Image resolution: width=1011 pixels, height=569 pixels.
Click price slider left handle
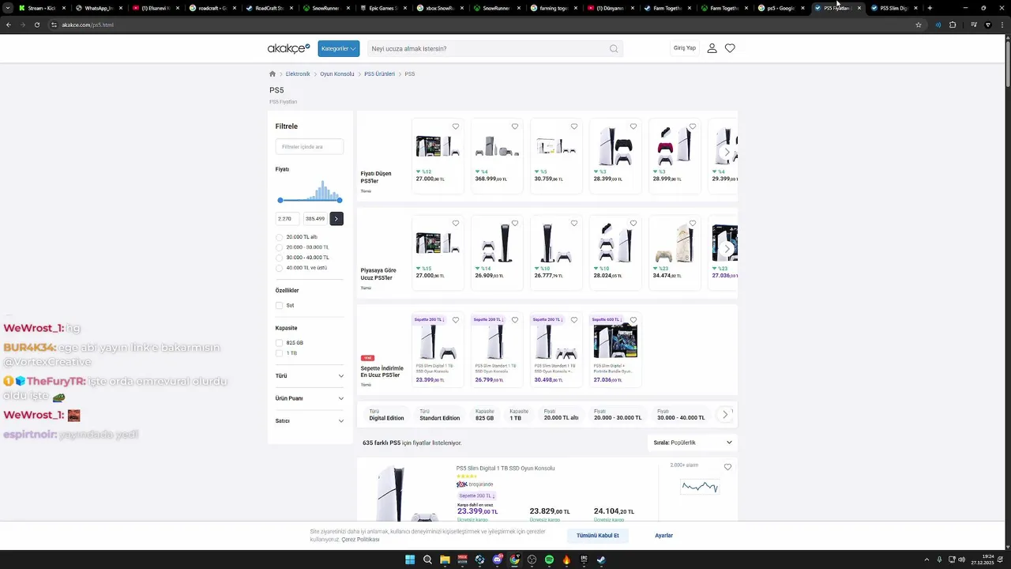(x=280, y=201)
